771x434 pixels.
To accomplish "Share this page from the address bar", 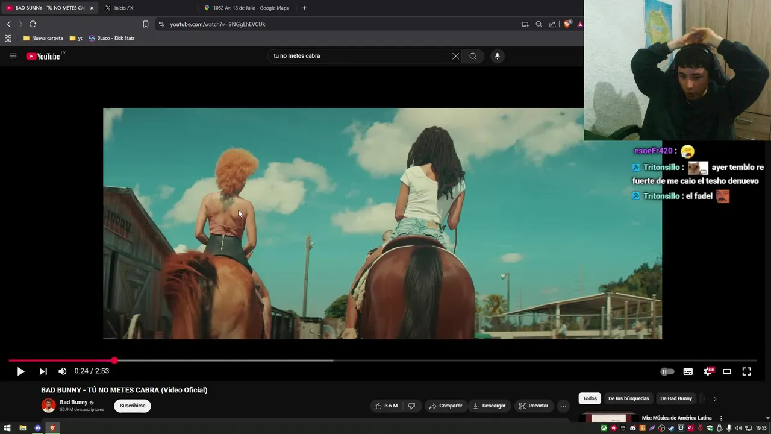I will point(552,24).
